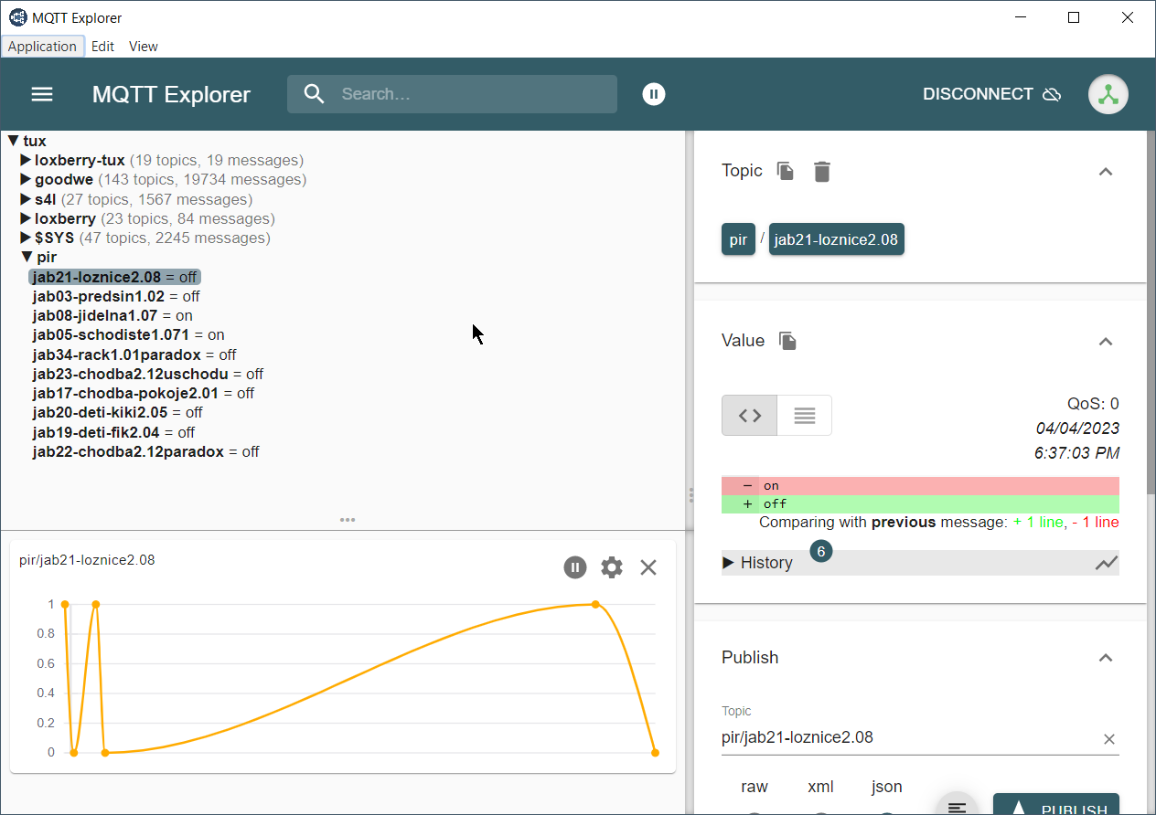The image size is (1156, 815).
Task: Clear the publish topic field
Action: (1109, 739)
